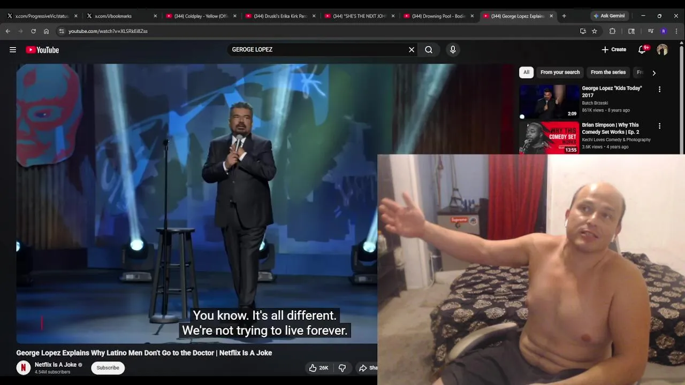
Task: Open the YouTube account avatar menu
Action: 663,50
